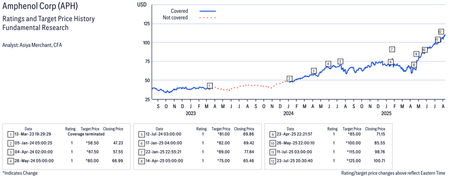Click numbered box 8 beside 14-Apr-25
The width and height of the screenshot is (450, 176).
pyautogui.click(x=142, y=161)
